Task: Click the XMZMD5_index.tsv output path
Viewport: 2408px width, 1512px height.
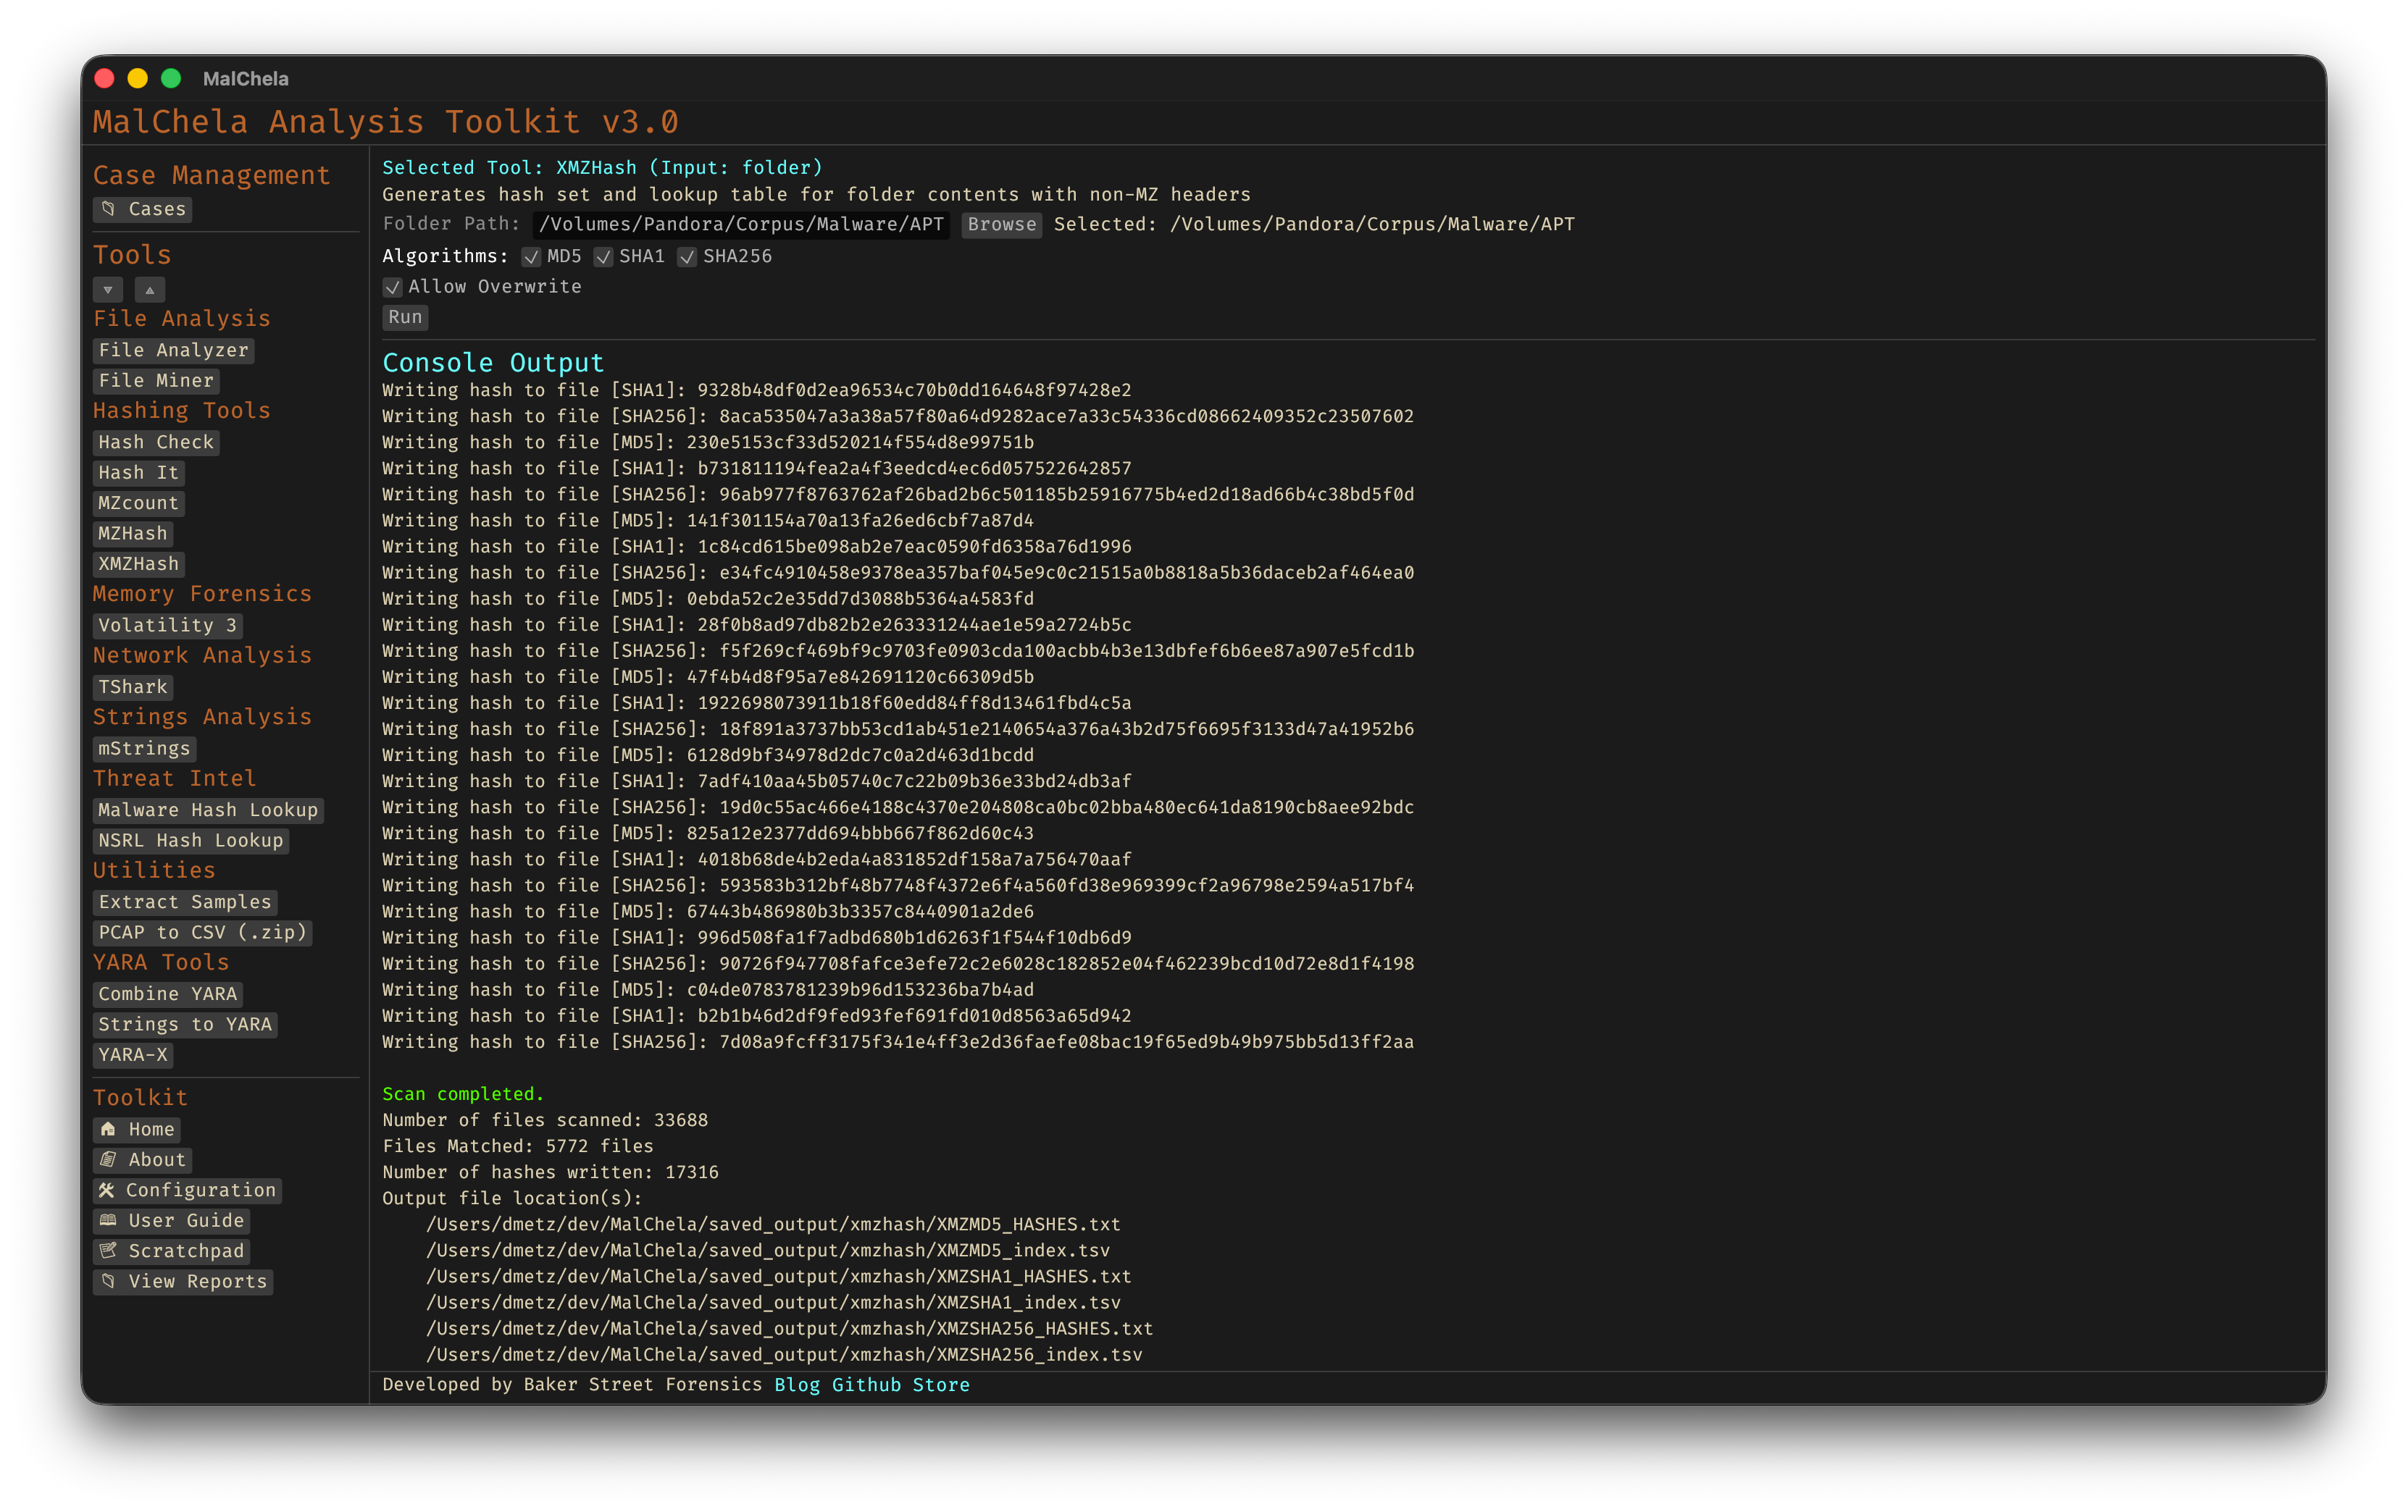Action: [768, 1250]
